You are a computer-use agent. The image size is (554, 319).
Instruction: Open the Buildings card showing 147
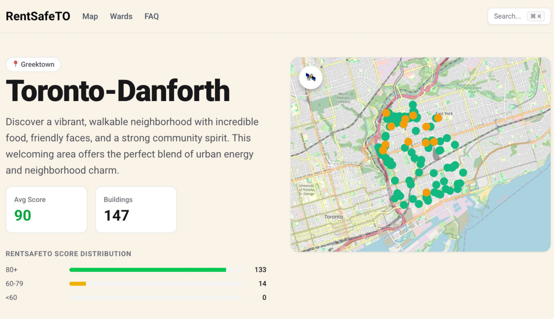pos(136,209)
